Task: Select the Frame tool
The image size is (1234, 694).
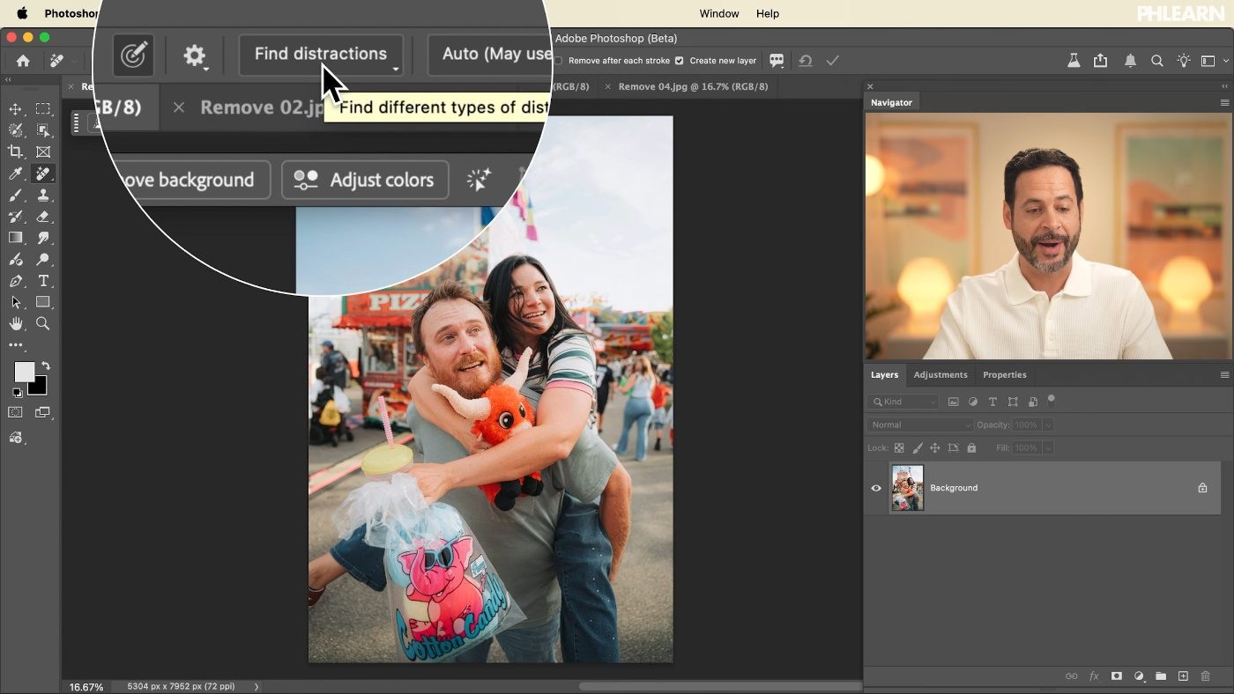Action: point(42,151)
